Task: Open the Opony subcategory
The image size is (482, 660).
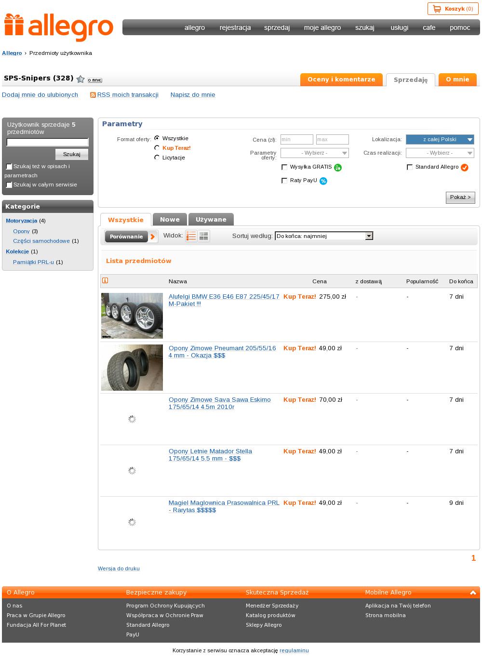Action: [22, 231]
